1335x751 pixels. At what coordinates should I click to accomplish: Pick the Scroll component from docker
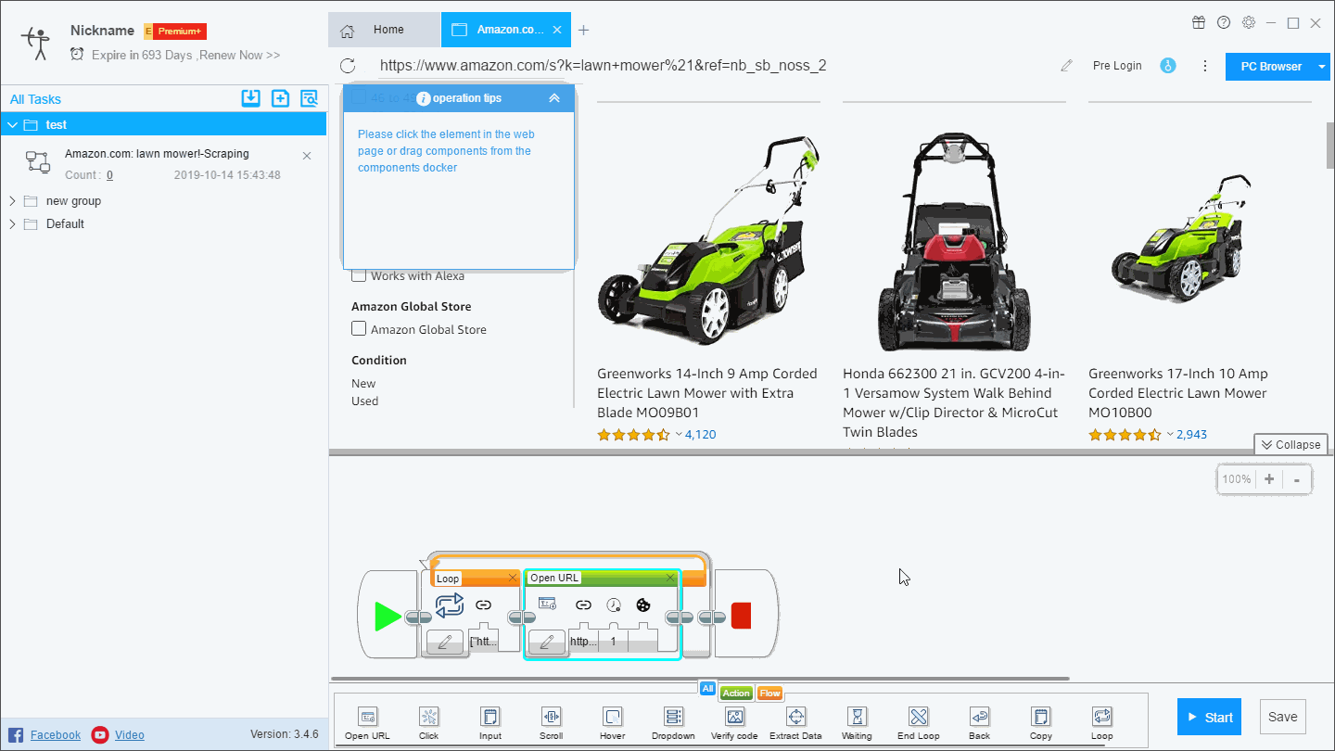551,718
